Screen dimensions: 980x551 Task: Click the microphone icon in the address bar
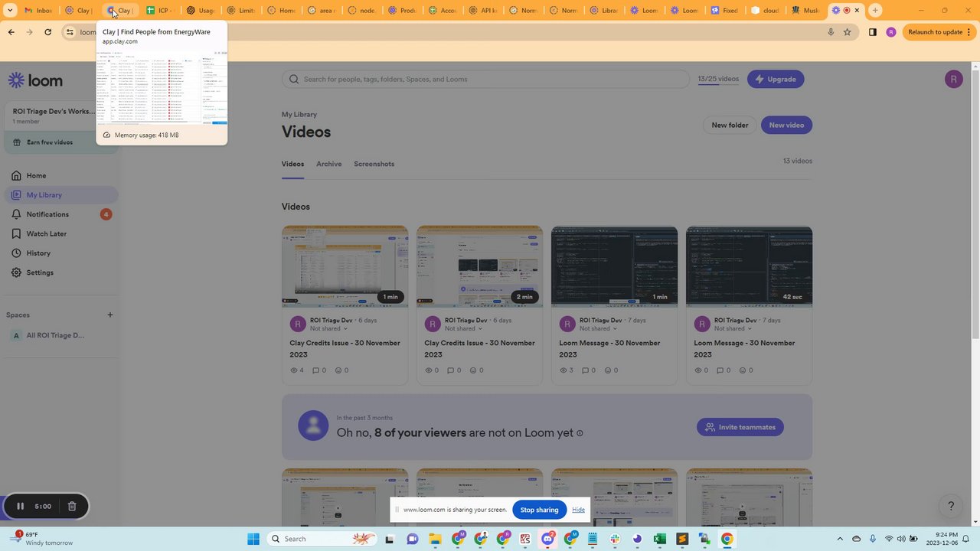tap(831, 32)
